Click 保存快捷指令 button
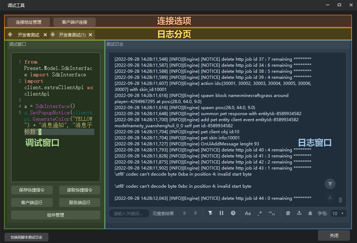Image resolution: width=357 pixels, height=243 pixels. pyautogui.click(x=32, y=190)
